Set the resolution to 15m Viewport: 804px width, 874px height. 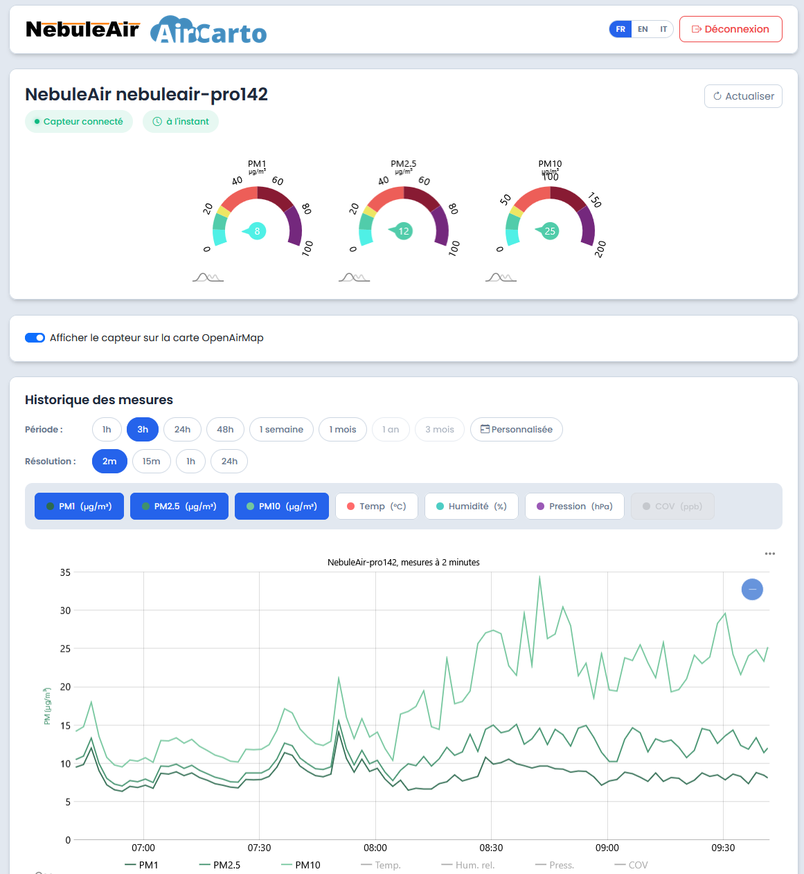(x=151, y=461)
